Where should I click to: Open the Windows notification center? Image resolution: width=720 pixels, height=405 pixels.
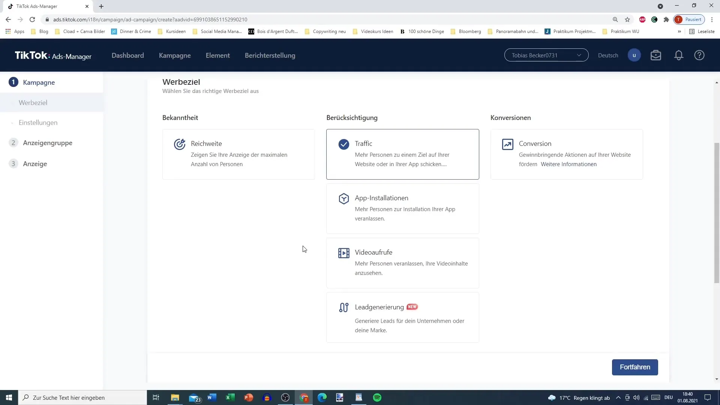pos(708,397)
